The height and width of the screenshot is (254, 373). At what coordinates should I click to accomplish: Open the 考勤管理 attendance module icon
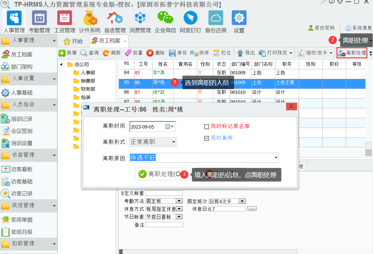pos(39,18)
